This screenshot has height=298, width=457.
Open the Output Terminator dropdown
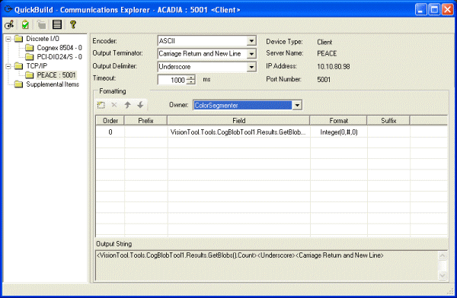point(251,54)
